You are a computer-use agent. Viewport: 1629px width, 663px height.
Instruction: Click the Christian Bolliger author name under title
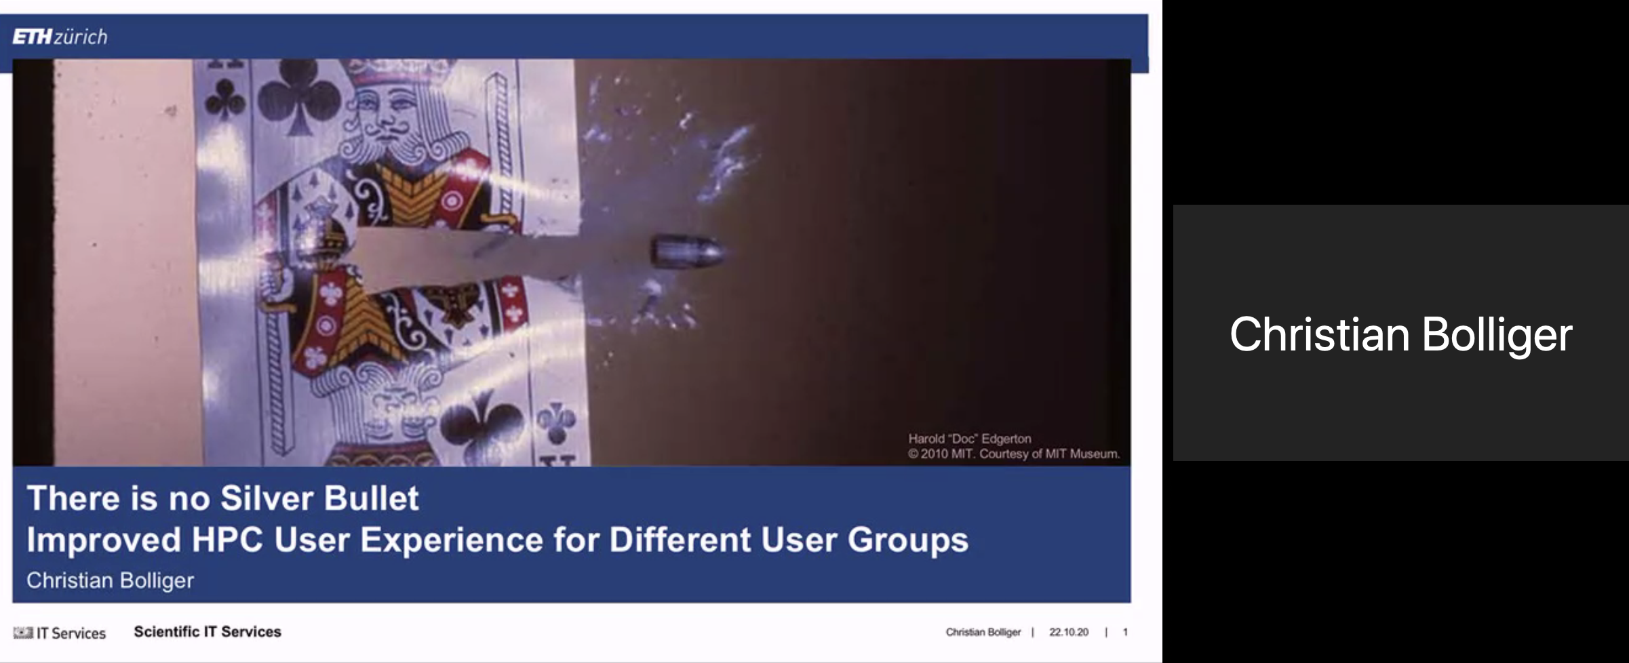pyautogui.click(x=110, y=580)
